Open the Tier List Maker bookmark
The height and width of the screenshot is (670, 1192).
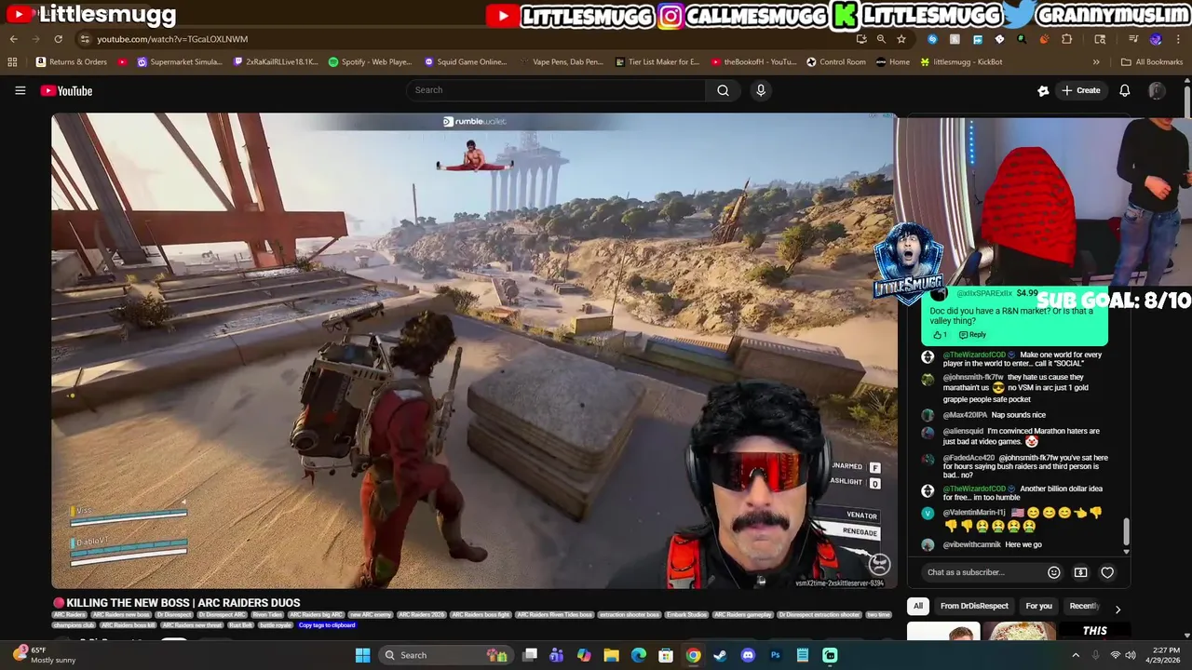point(657,62)
